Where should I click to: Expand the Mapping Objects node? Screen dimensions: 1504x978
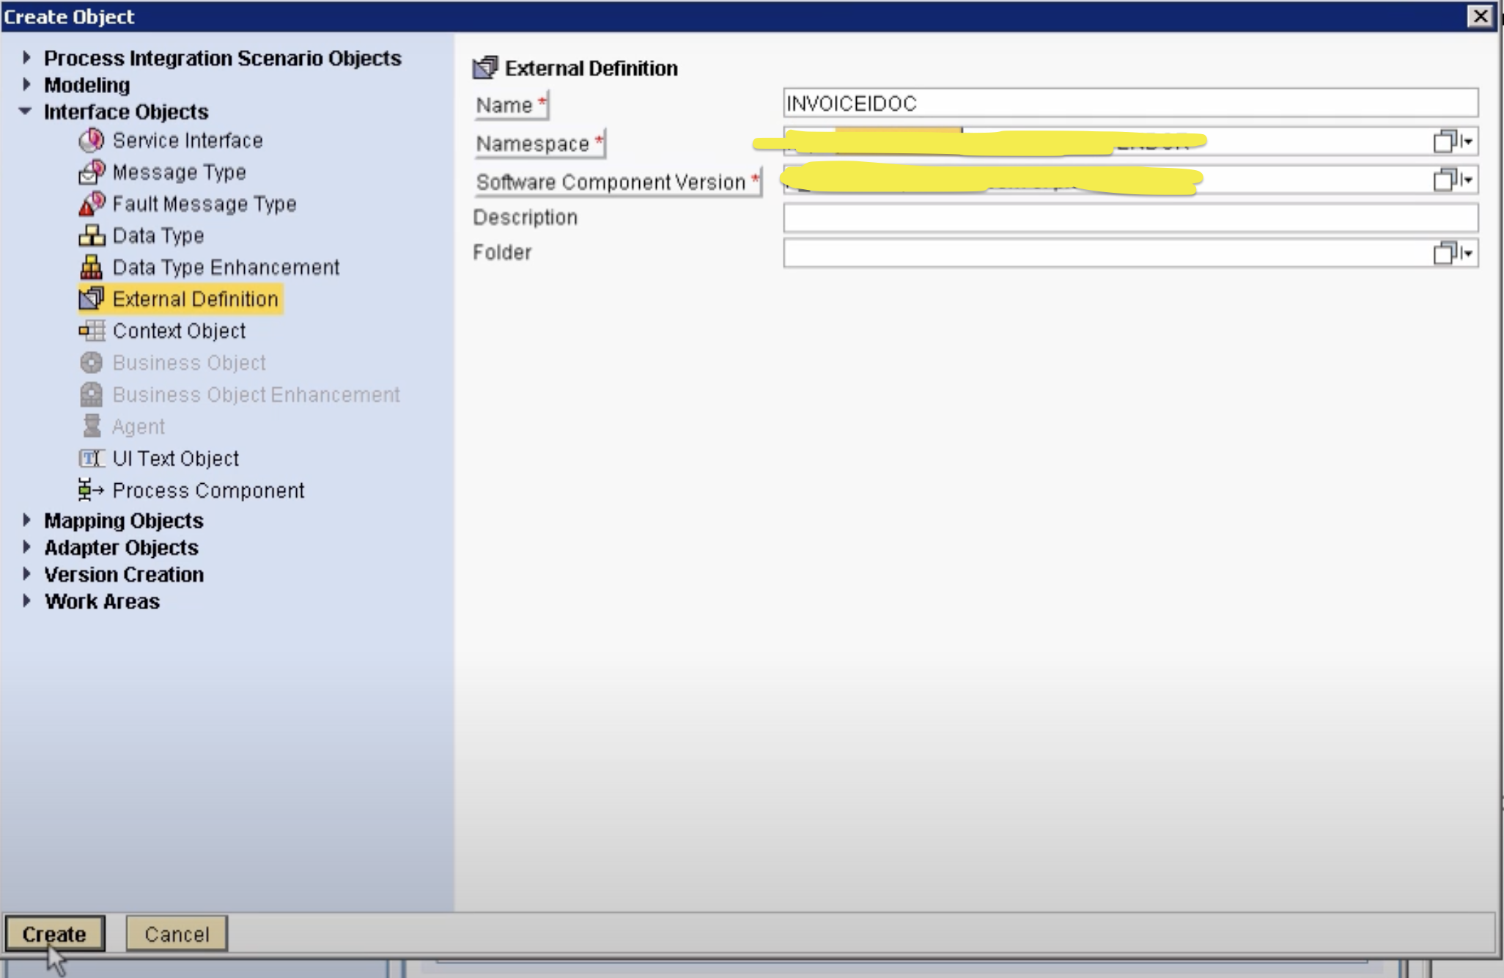[26, 521]
